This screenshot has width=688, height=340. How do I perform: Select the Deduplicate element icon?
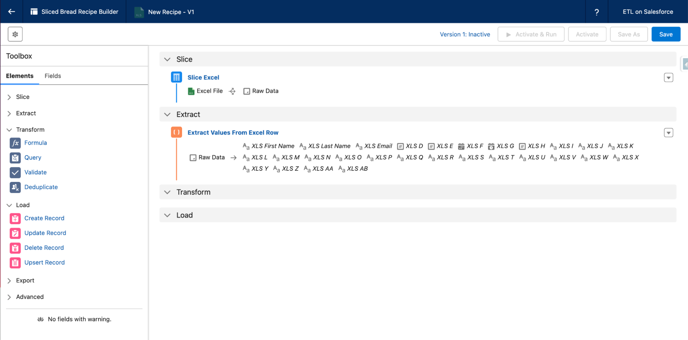15,187
